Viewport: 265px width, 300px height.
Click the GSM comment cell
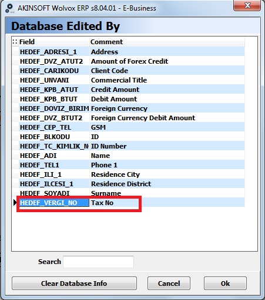pyautogui.click(x=167, y=127)
